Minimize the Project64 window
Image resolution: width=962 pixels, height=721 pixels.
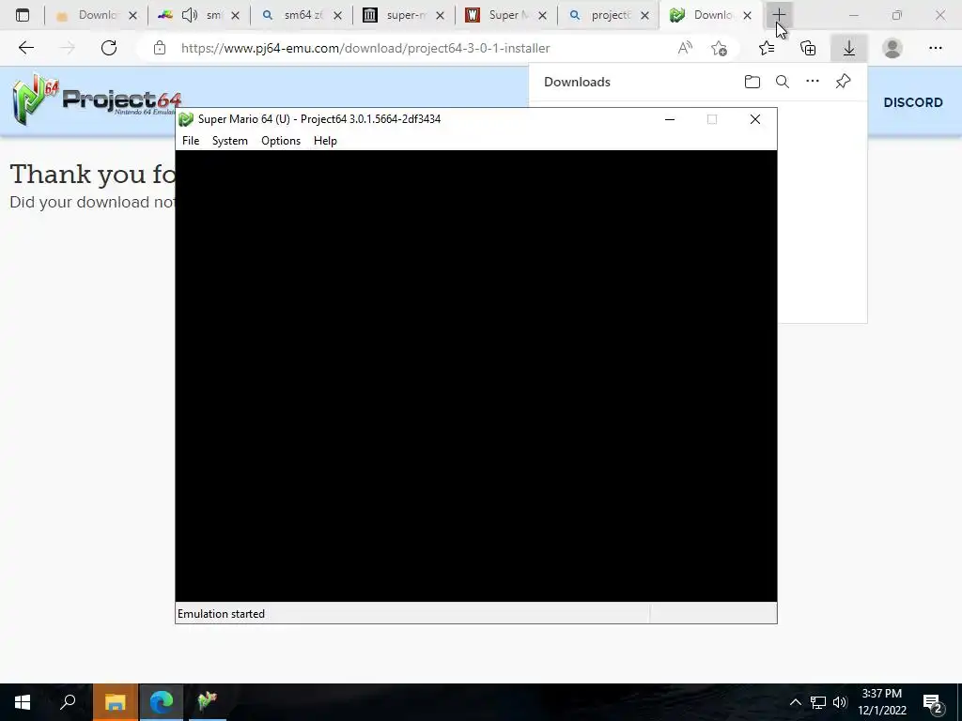pyautogui.click(x=670, y=119)
